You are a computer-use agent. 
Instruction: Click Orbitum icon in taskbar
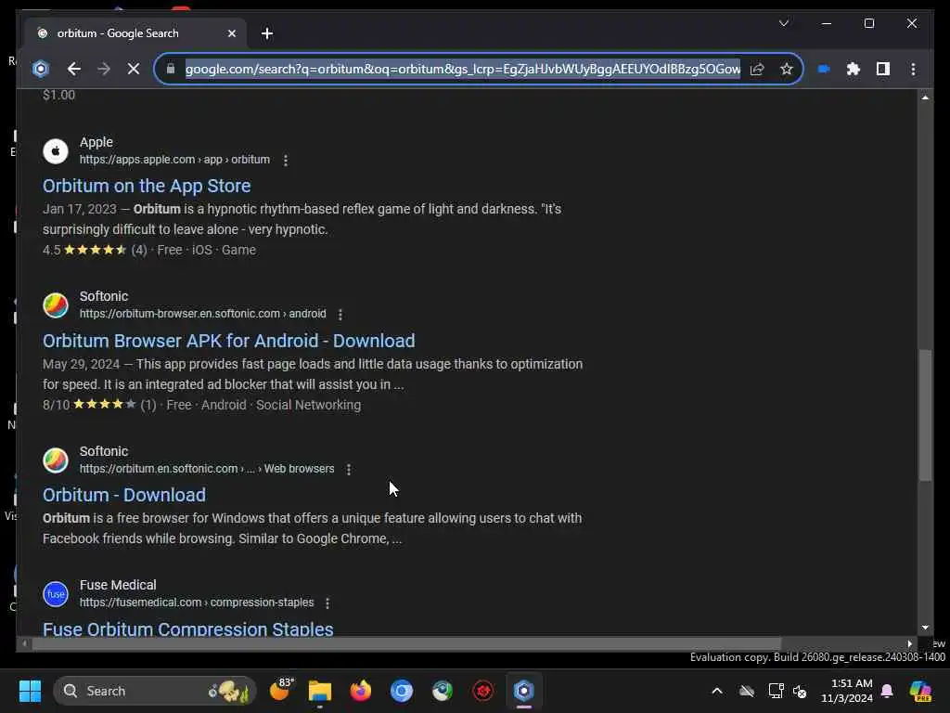[x=524, y=691]
